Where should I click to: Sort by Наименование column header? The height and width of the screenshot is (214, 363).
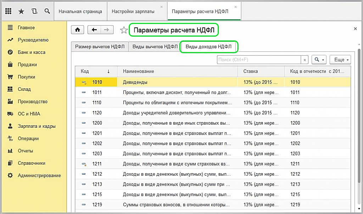[x=177, y=71]
